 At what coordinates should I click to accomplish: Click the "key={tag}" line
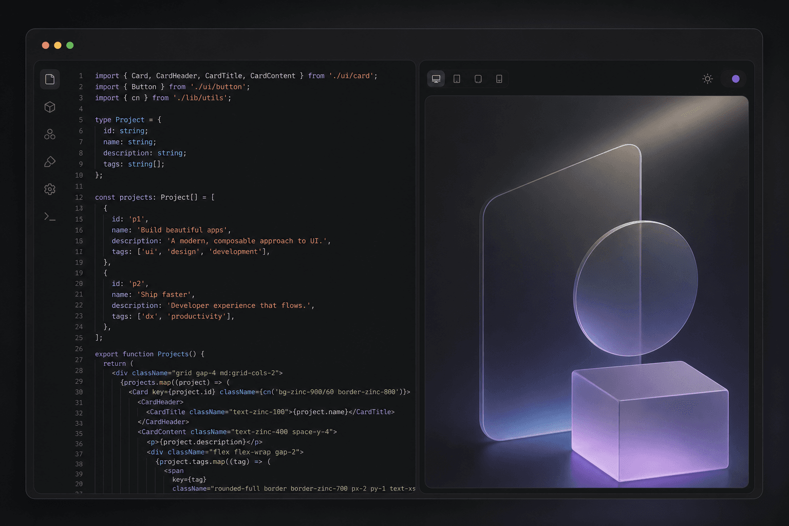[189, 480]
